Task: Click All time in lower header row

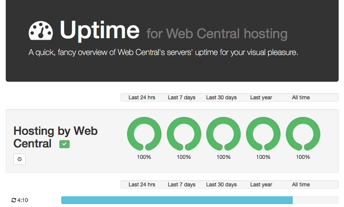Action: pyautogui.click(x=301, y=184)
